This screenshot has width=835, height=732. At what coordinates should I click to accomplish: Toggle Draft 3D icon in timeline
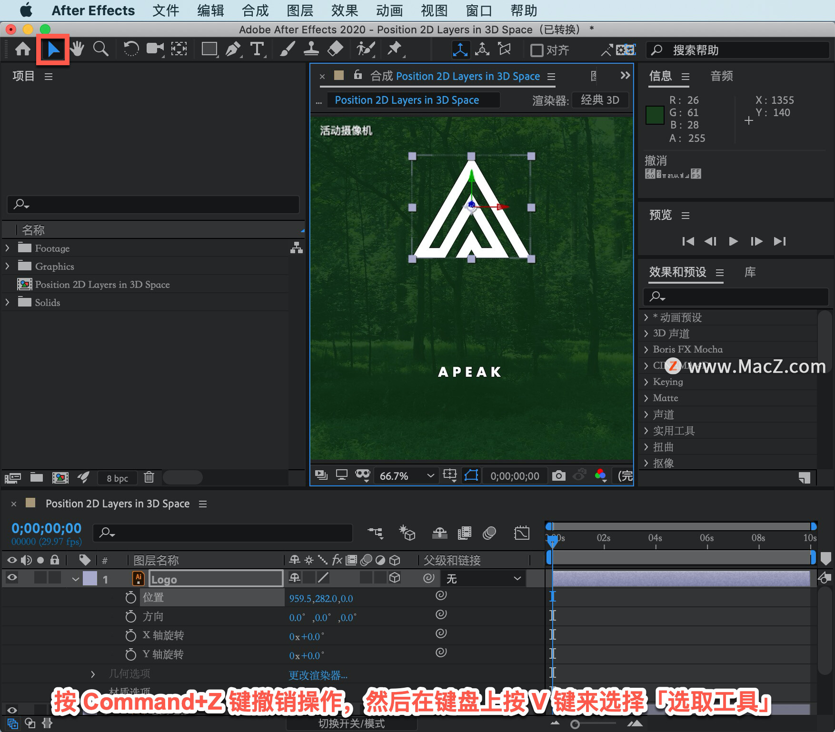tap(407, 533)
